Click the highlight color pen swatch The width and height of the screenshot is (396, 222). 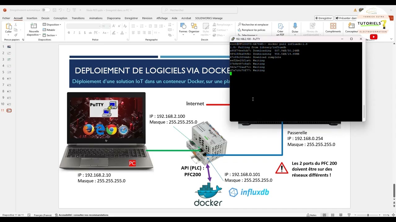(x=114, y=33)
